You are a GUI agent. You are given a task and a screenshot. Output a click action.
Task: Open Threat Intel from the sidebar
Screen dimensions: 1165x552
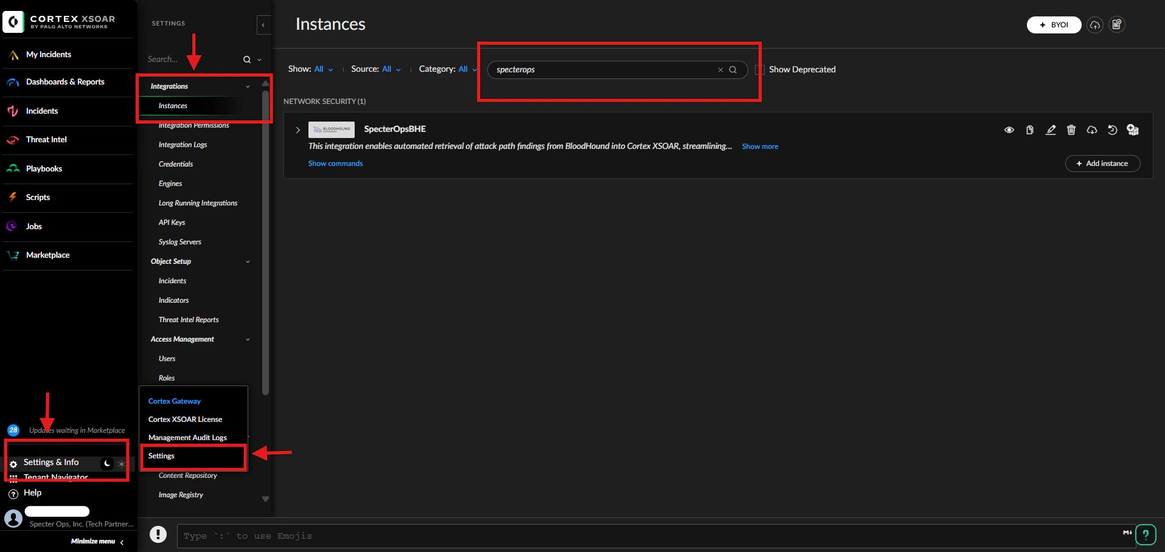point(44,139)
